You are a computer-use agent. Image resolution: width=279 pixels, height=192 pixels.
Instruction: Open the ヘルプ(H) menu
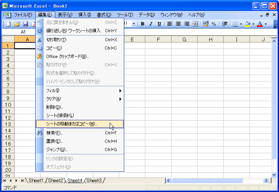[x=197, y=15]
